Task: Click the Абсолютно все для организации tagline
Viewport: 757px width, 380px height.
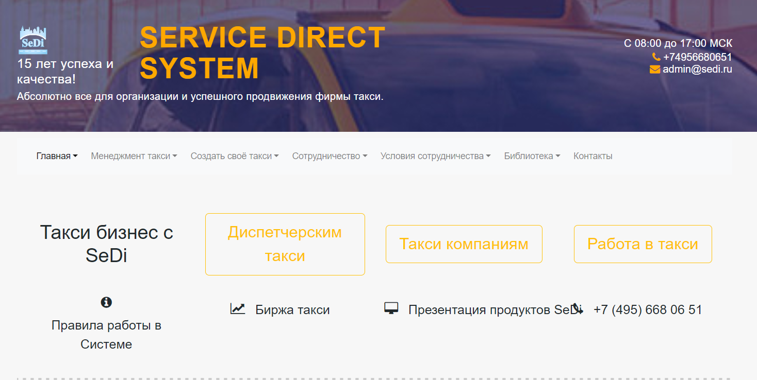Action: tap(200, 96)
